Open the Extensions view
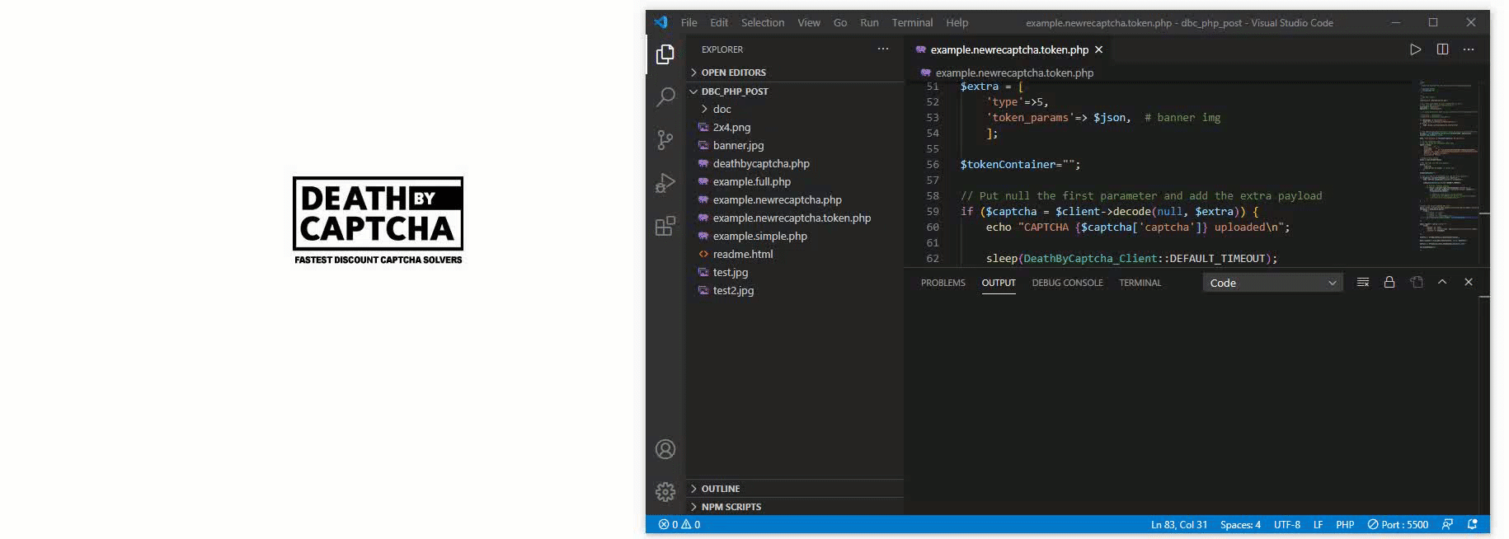The height and width of the screenshot is (539, 1509). [665, 226]
